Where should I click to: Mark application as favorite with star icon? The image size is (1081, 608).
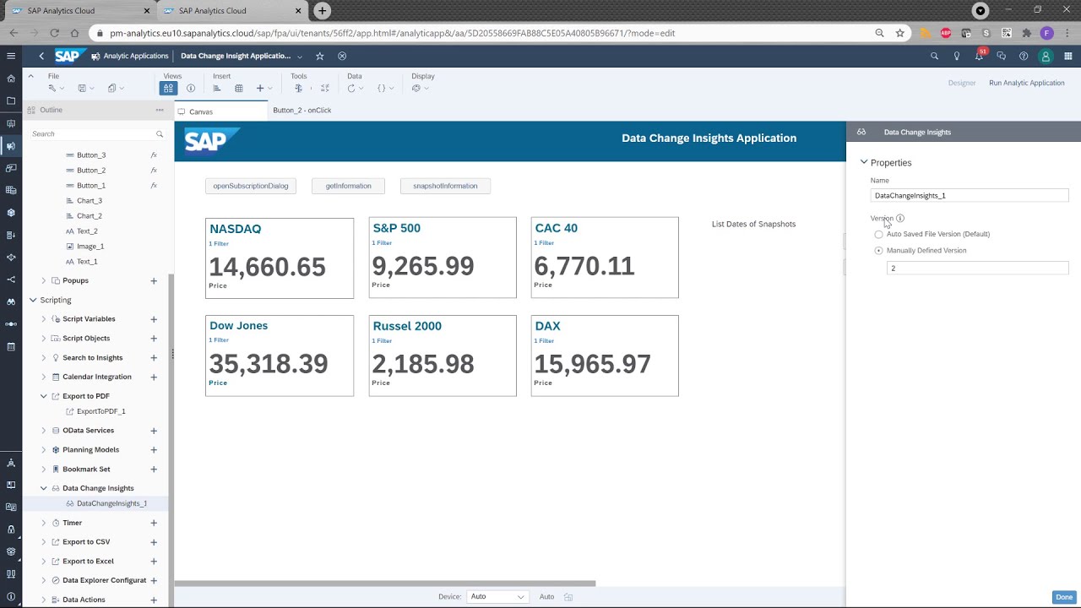(319, 56)
